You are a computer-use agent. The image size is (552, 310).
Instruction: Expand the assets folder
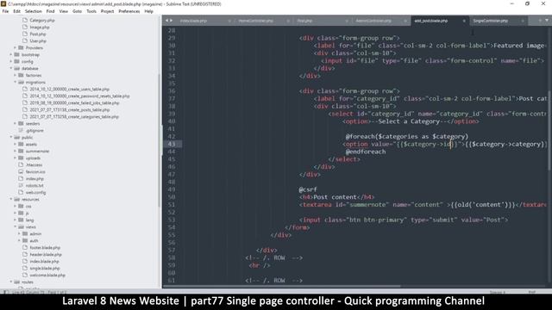16,144
